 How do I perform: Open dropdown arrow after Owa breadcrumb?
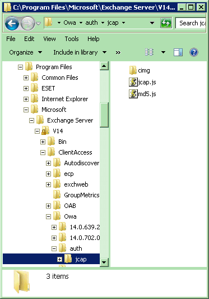[x=81, y=23]
